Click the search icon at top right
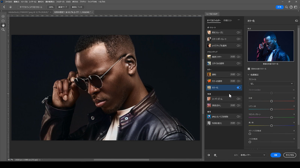The image size is (300, 168). point(286,7)
